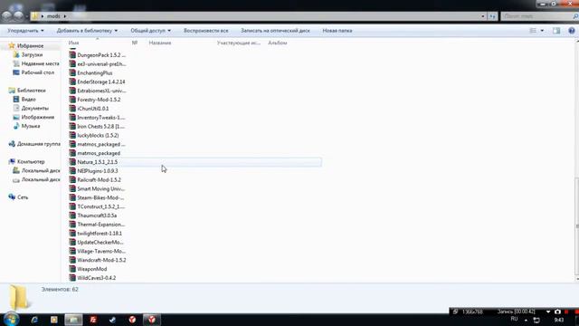Select the Forestry-Mod-1.5.2 file

[95, 100]
